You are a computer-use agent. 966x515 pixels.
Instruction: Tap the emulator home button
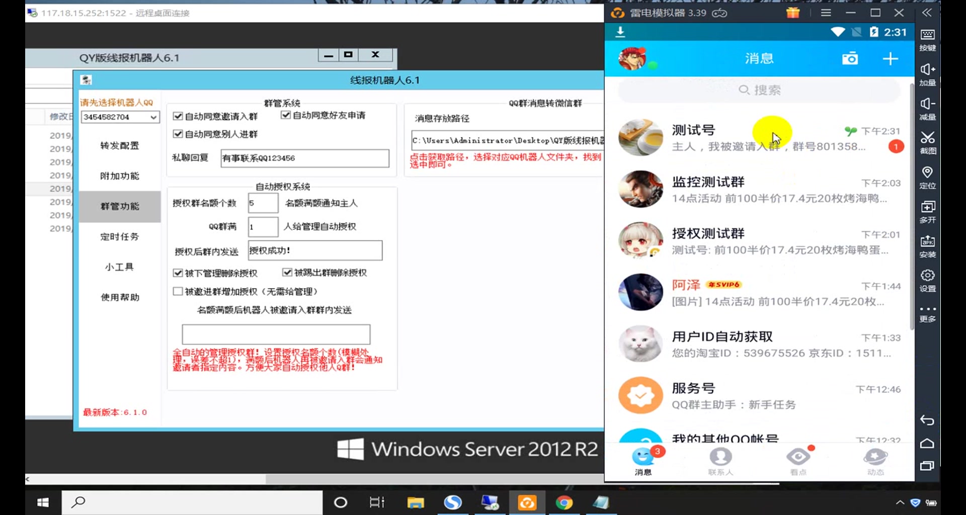(x=927, y=444)
